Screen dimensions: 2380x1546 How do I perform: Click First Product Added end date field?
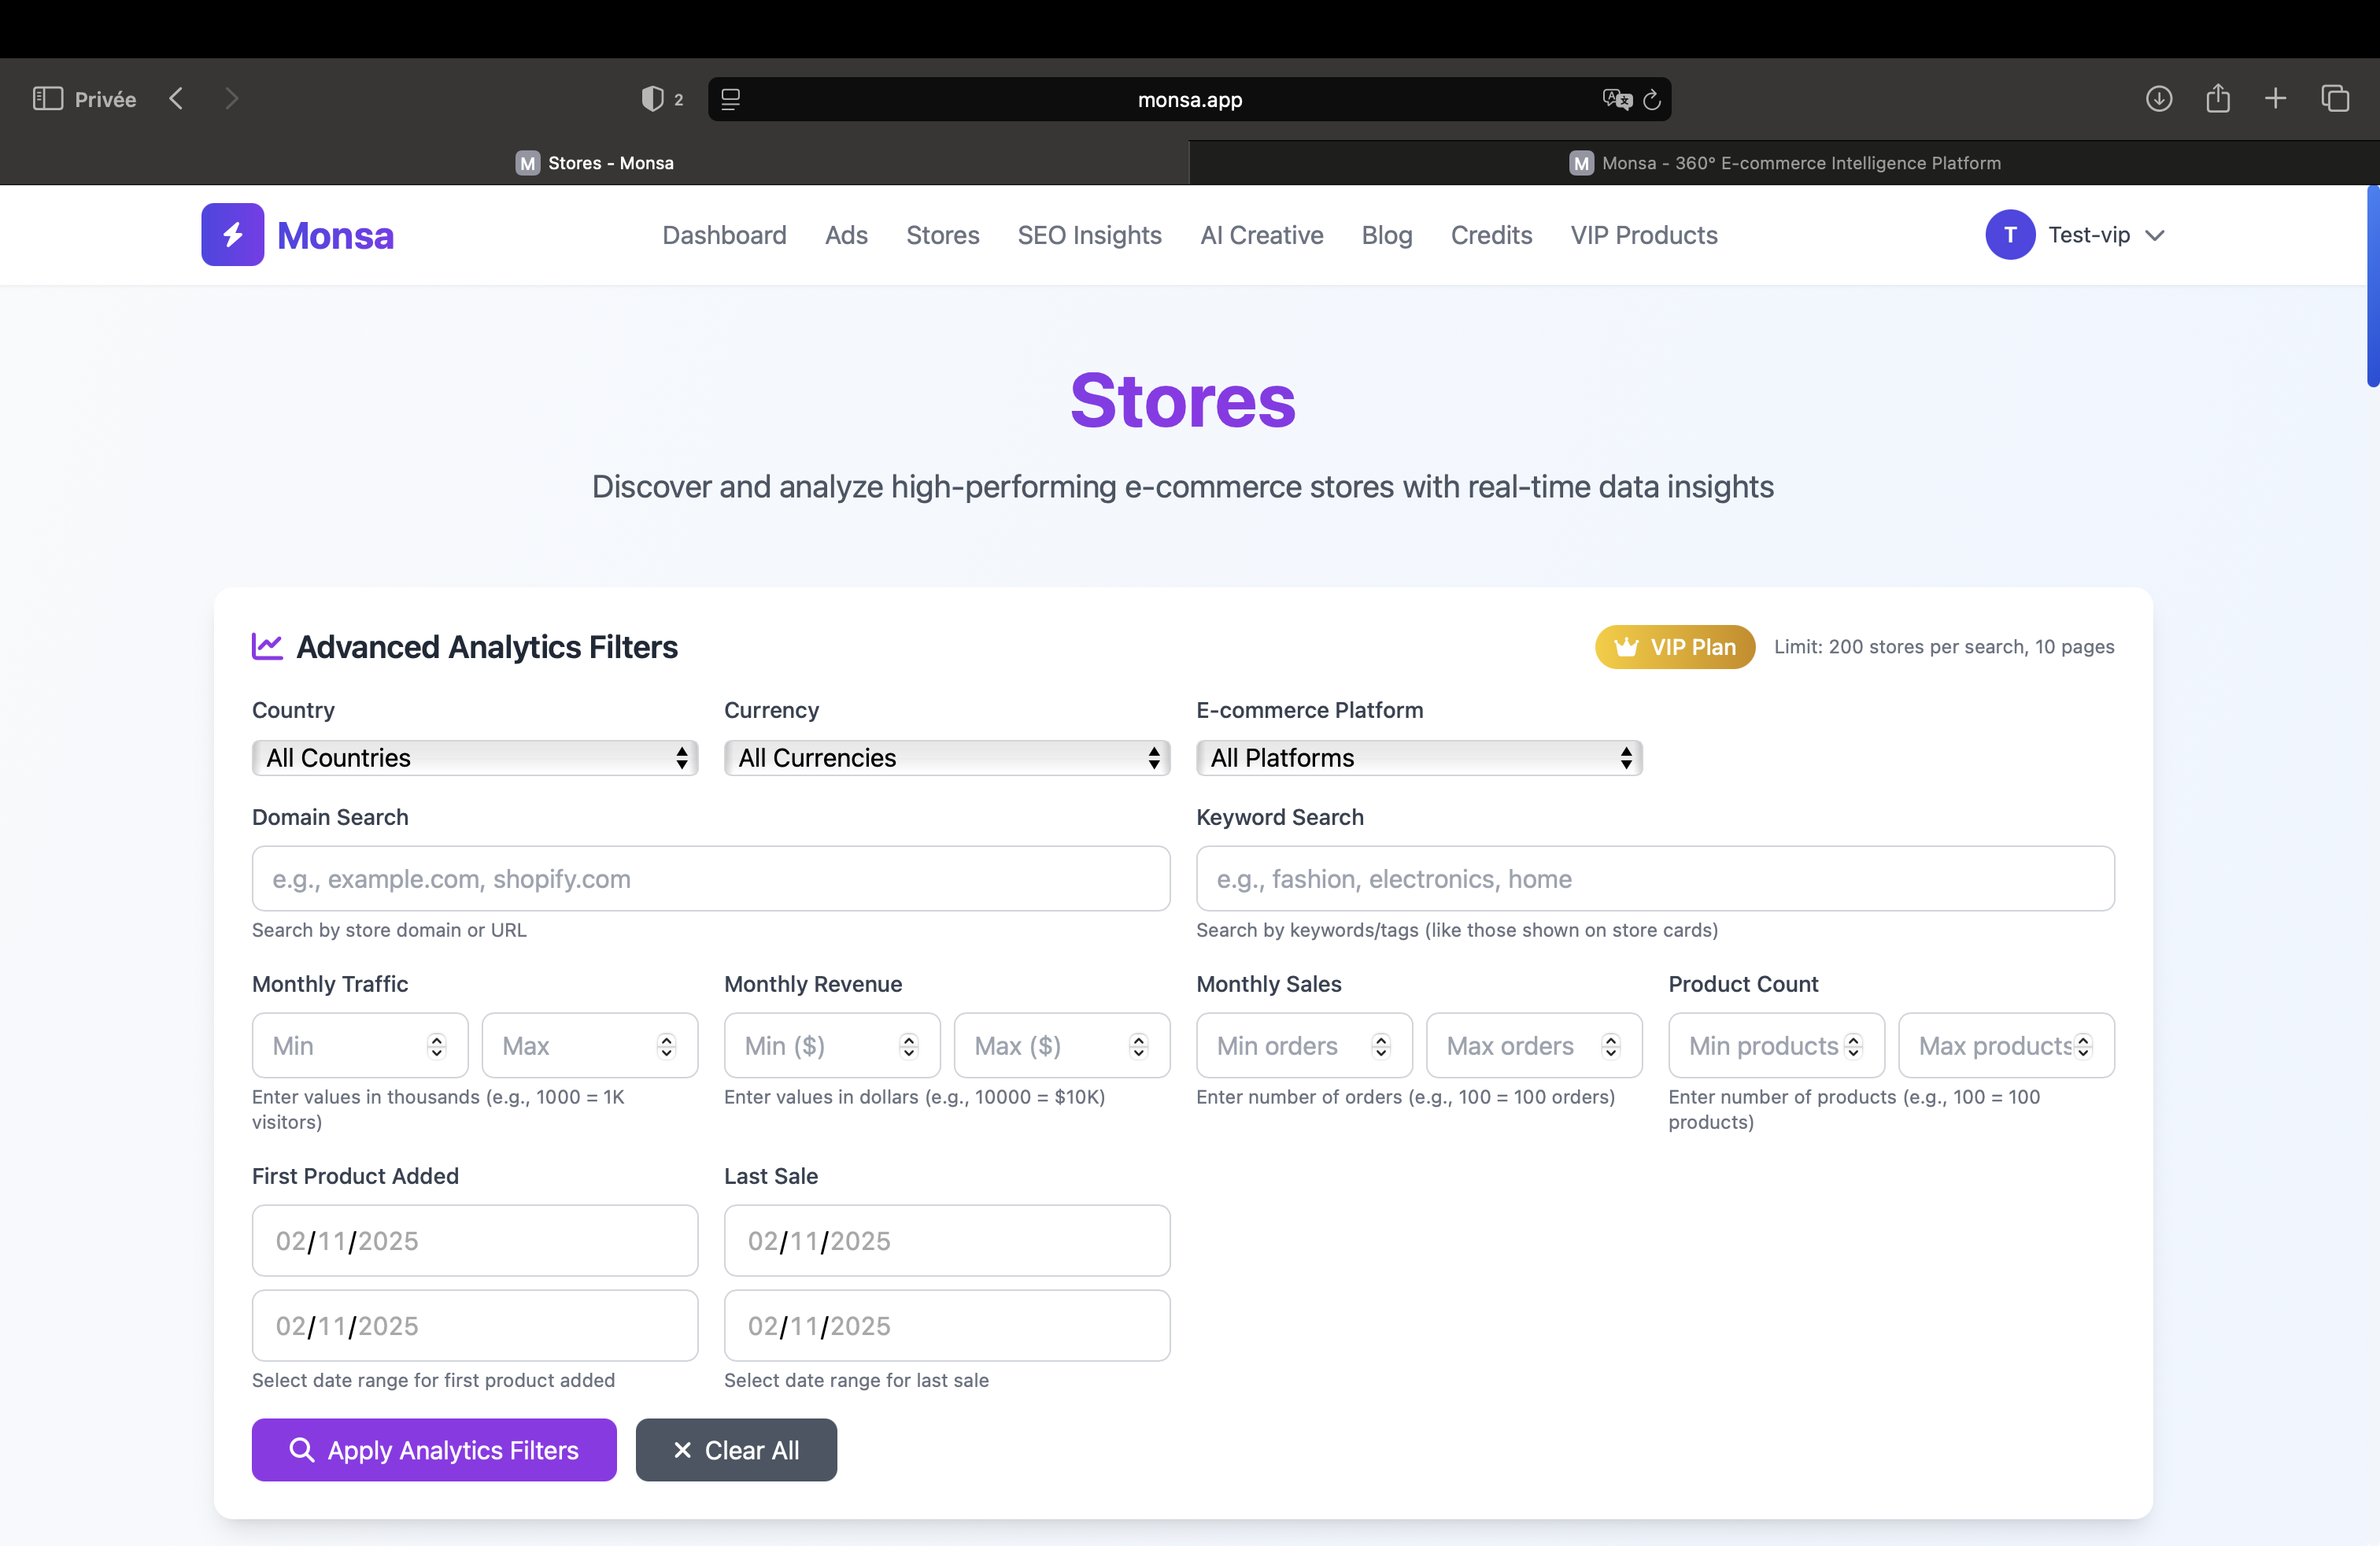[475, 1325]
